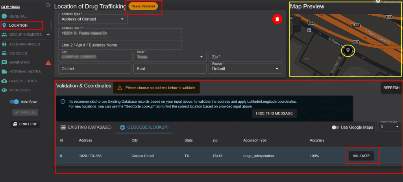The width and height of the screenshot is (403, 182).
Task: Click the map location pin marker
Action: tap(348, 50)
